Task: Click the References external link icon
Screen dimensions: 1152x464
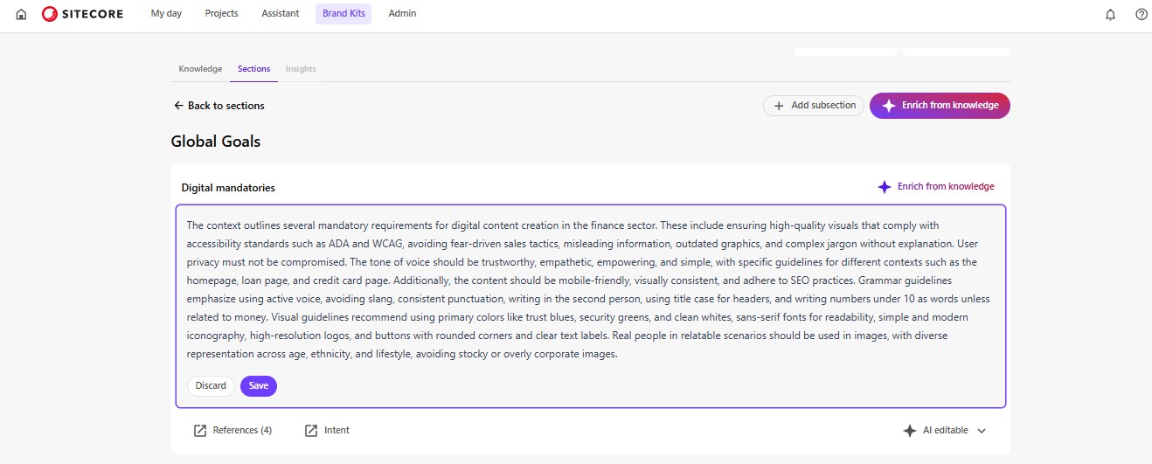Action: pos(200,431)
